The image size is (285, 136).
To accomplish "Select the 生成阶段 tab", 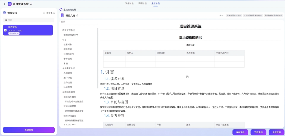I will pyautogui.click(x=156, y=3).
